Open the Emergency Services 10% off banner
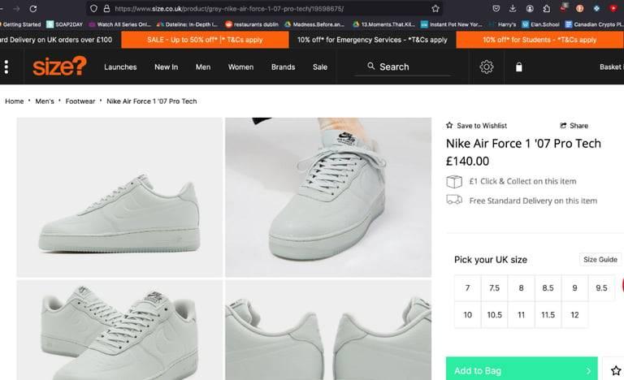Screen dimensions: 624x380 [372, 40]
